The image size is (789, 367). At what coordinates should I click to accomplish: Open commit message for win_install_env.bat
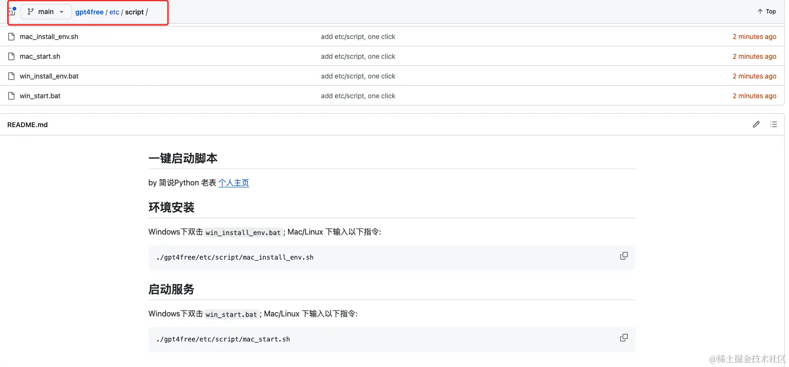click(x=358, y=76)
